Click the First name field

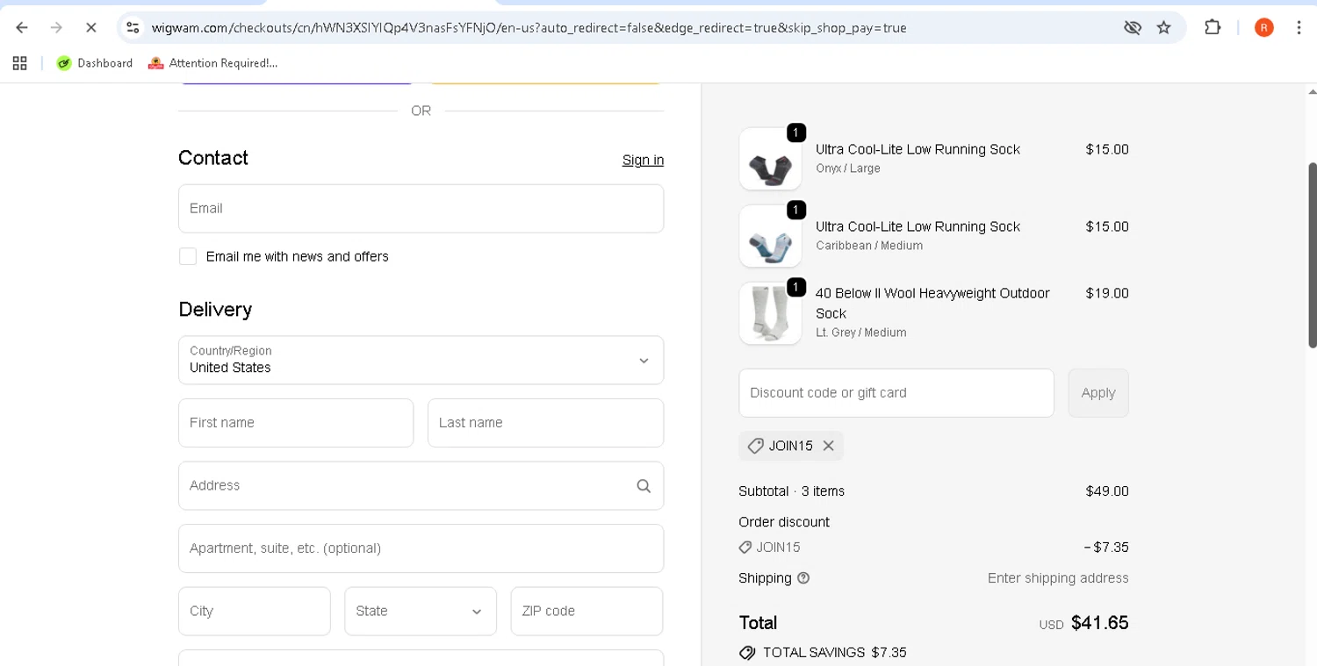pos(296,423)
